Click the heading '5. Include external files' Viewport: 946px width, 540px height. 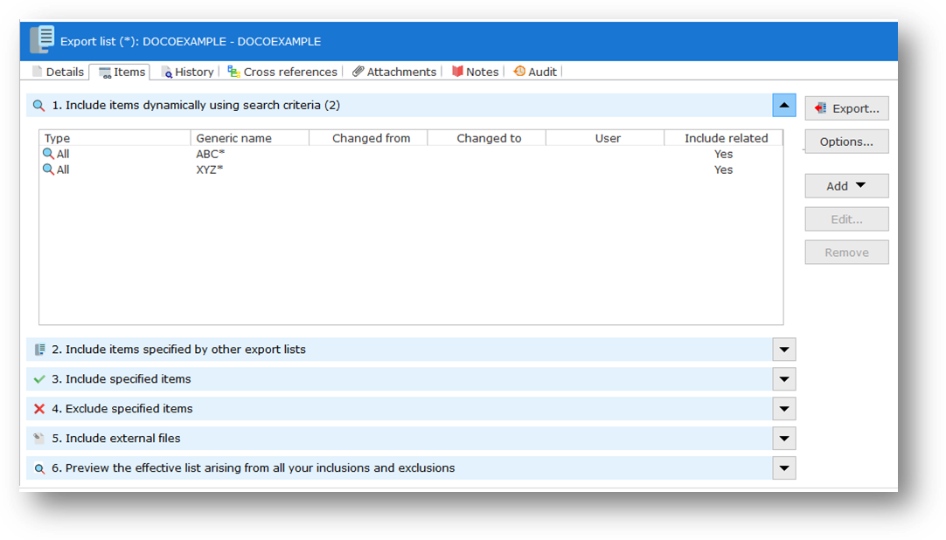[115, 438]
